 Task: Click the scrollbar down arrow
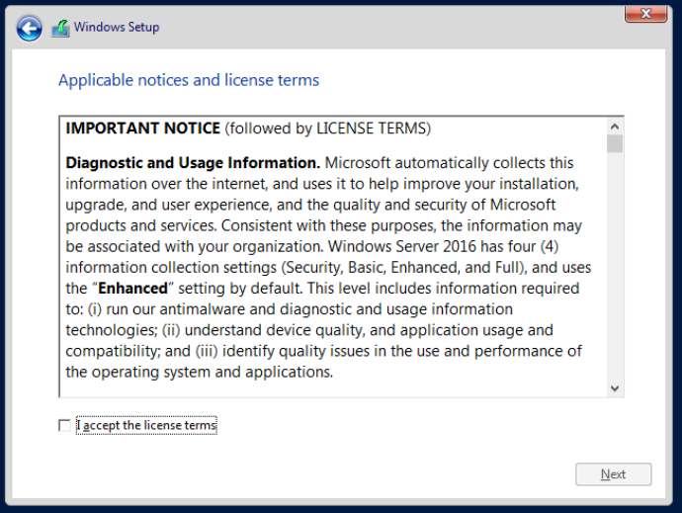(x=614, y=388)
